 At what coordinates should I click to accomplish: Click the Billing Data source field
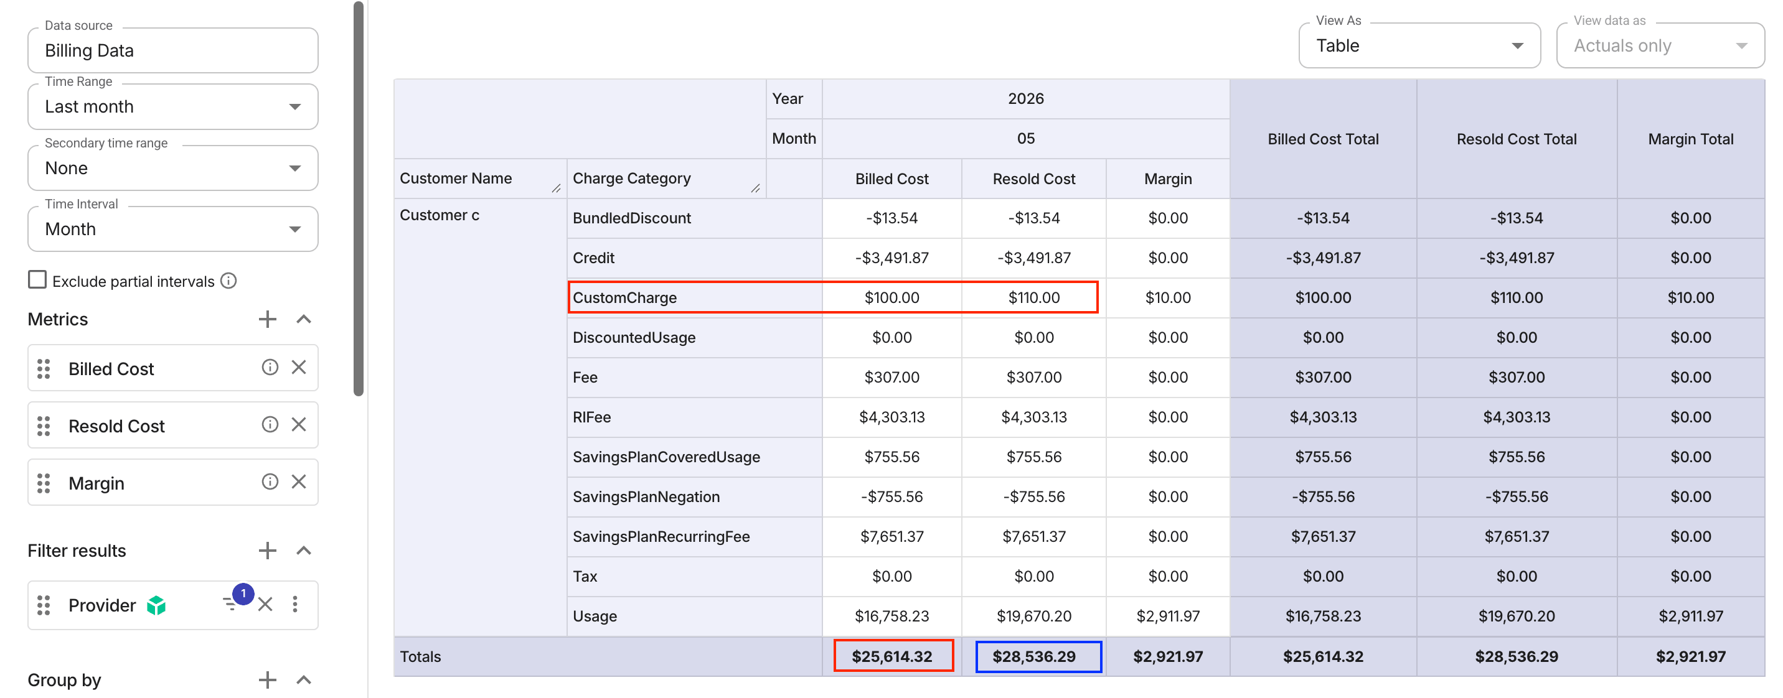coord(173,50)
